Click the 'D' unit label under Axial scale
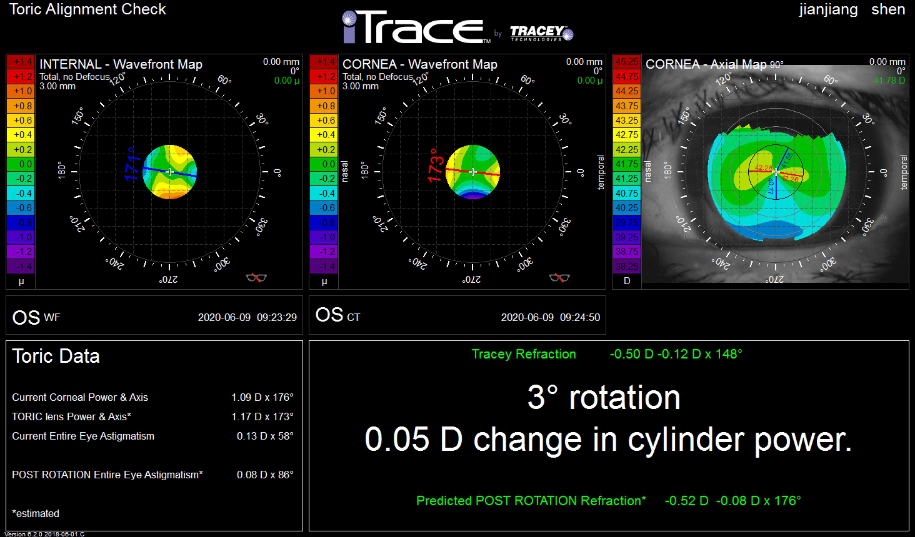Image resolution: width=915 pixels, height=537 pixels. [x=627, y=281]
